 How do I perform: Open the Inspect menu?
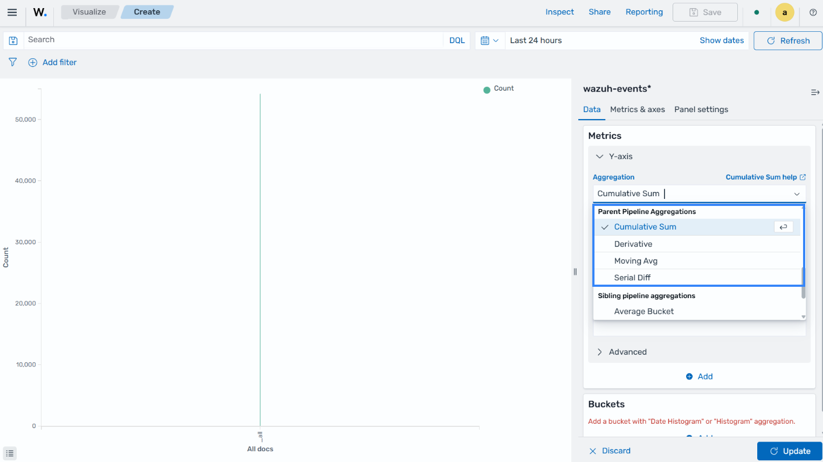pos(559,12)
